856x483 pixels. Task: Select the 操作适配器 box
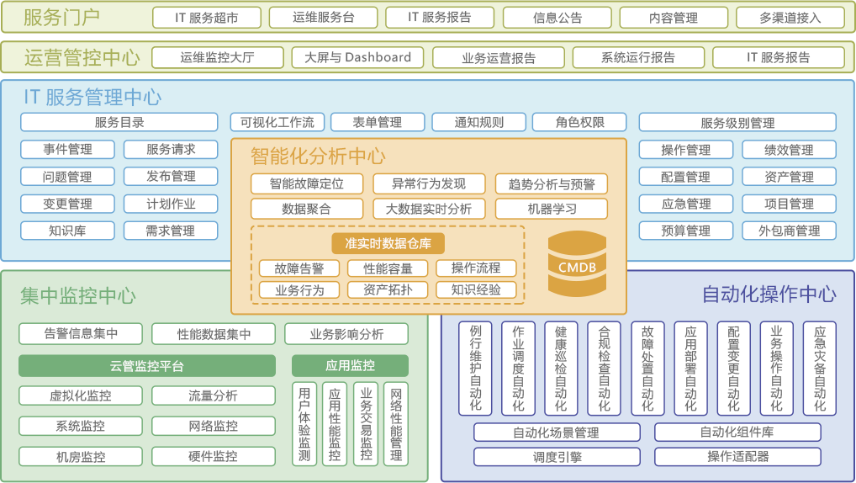[737, 457]
